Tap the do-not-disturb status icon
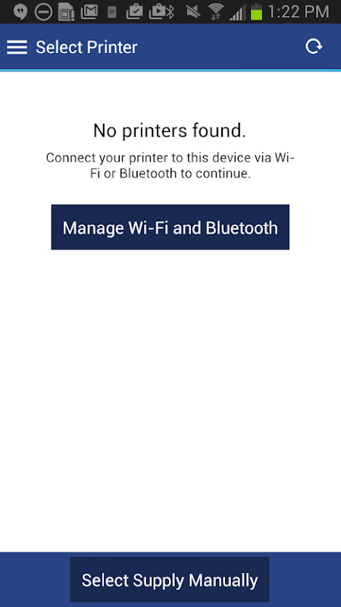Viewport: 341px width, 607px height. coord(43,12)
